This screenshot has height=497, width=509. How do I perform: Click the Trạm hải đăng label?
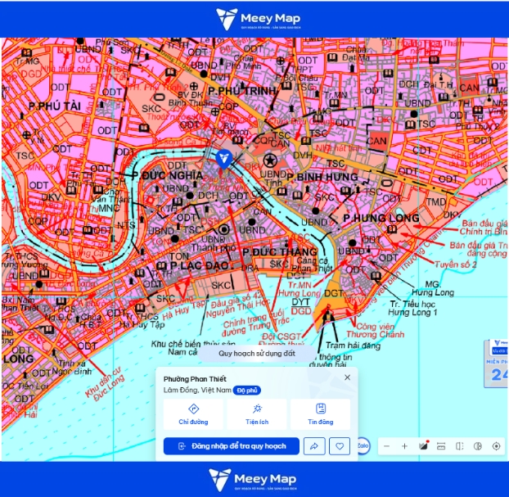pyautogui.click(x=354, y=346)
